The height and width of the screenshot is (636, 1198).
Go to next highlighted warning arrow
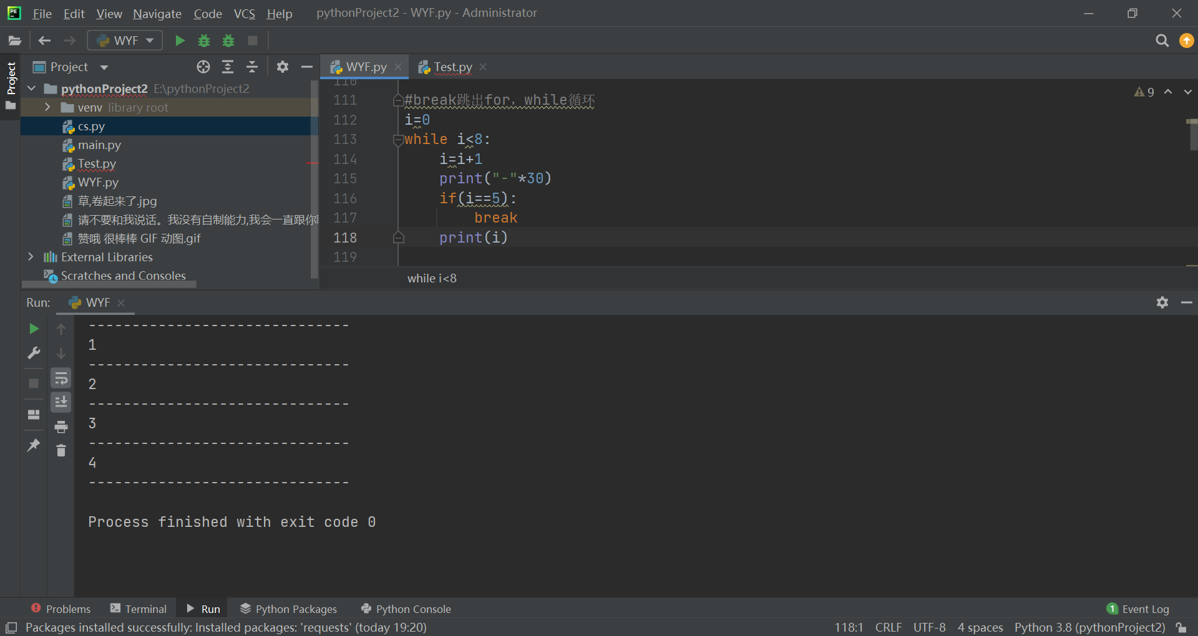tap(1187, 92)
